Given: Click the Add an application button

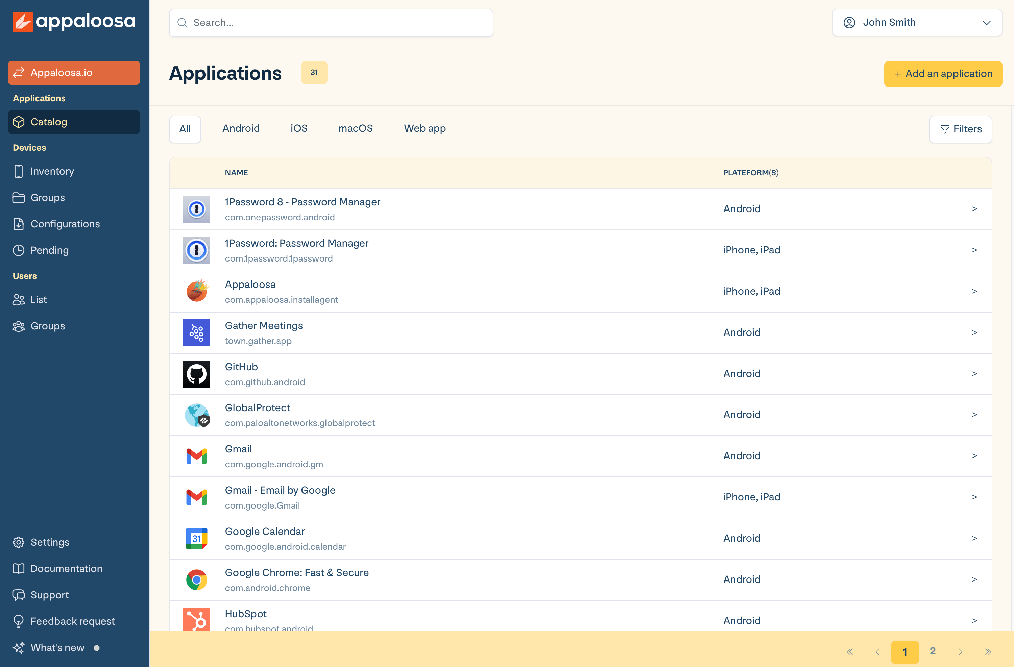Looking at the screenshot, I should (943, 74).
